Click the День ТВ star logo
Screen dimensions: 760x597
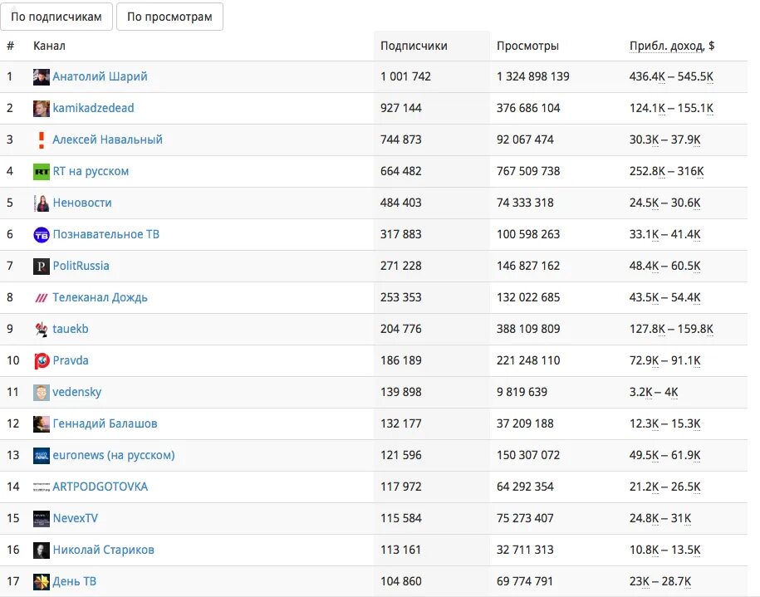coord(42,581)
